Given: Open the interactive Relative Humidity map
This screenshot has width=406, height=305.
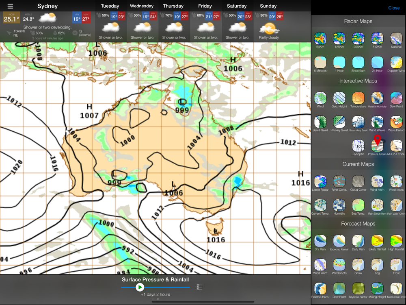Looking at the screenshot, I should 377,98.
